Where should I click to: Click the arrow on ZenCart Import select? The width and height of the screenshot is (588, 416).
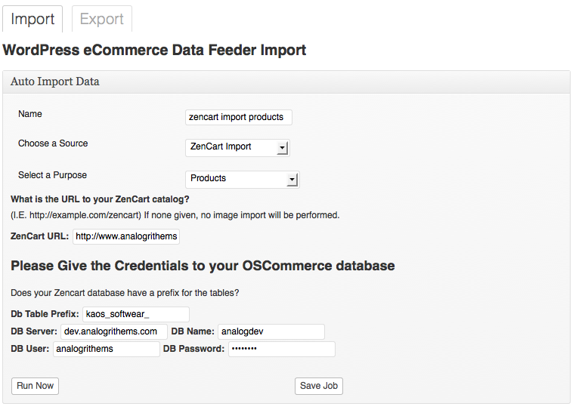click(x=282, y=147)
